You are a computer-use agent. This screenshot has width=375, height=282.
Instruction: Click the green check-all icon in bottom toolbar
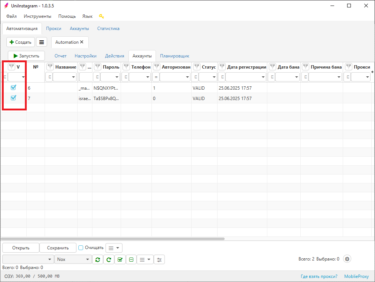click(x=120, y=259)
